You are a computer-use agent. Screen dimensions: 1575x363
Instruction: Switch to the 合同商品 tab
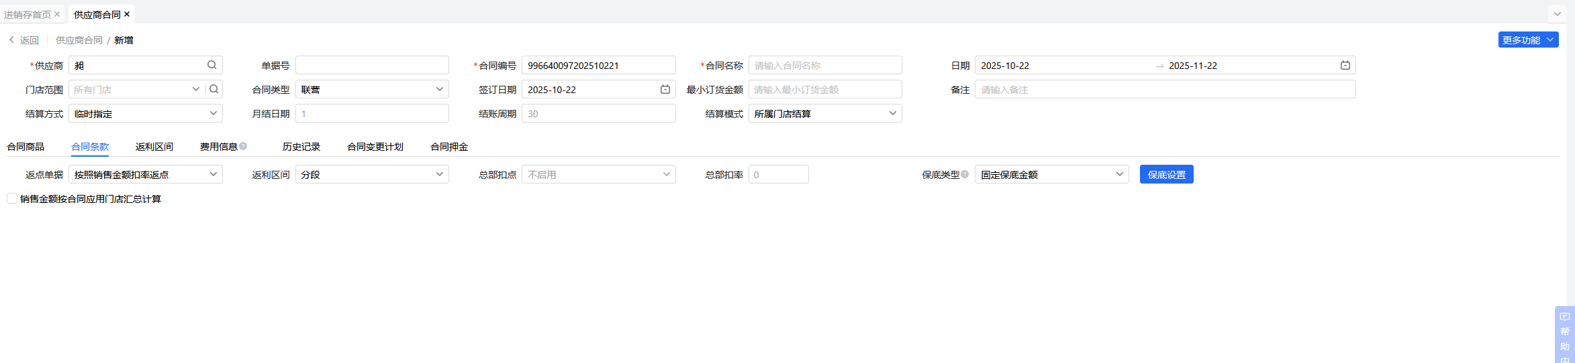[26, 147]
